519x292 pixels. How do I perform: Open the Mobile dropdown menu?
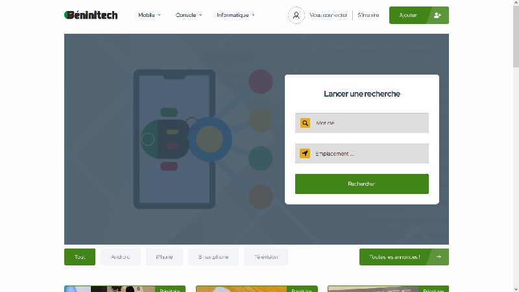coord(149,15)
